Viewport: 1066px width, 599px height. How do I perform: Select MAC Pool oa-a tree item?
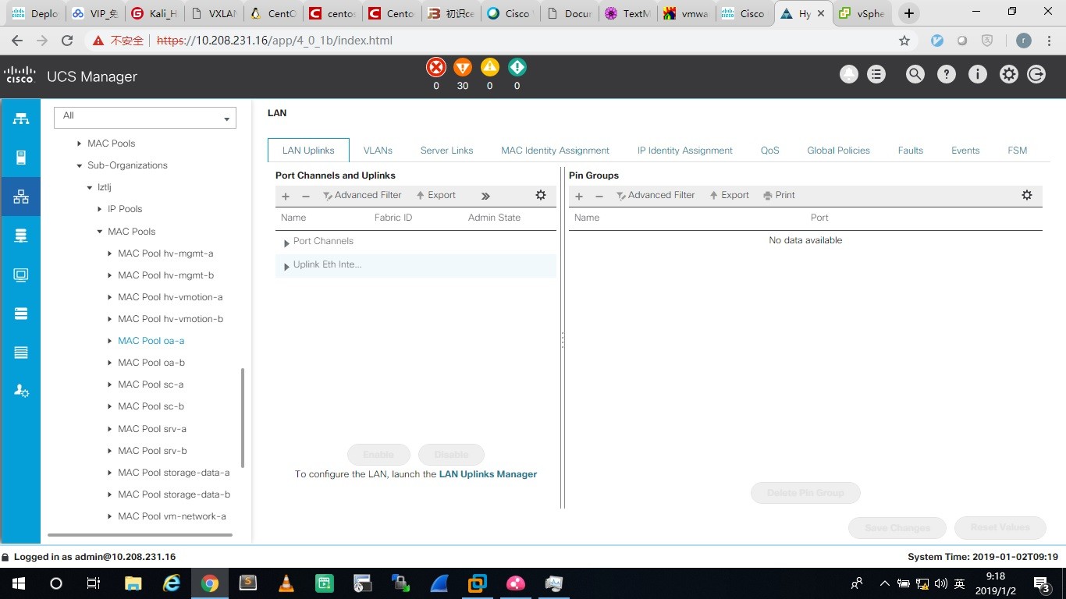pos(151,341)
